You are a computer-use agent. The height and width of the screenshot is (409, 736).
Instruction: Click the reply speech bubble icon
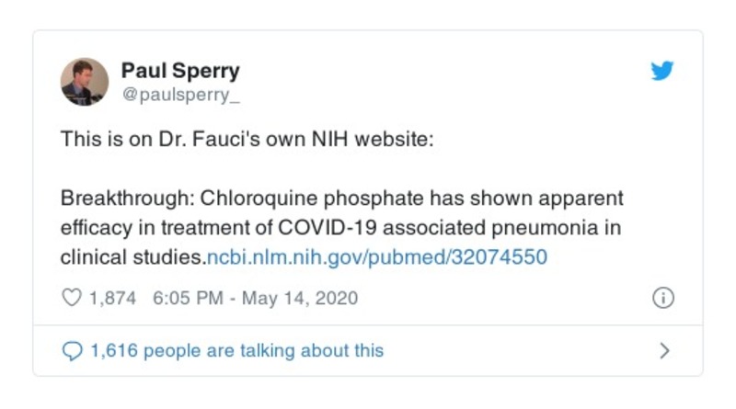[x=71, y=350]
